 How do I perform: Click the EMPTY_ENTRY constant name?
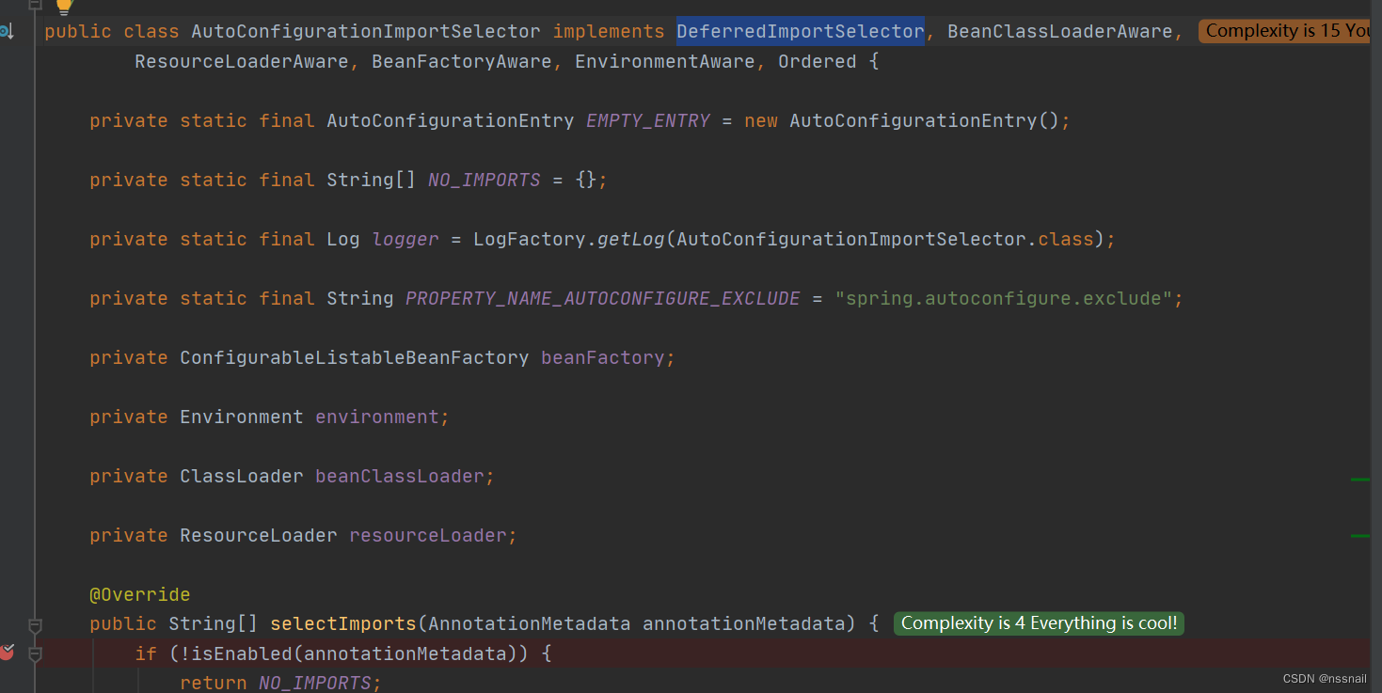pos(648,120)
